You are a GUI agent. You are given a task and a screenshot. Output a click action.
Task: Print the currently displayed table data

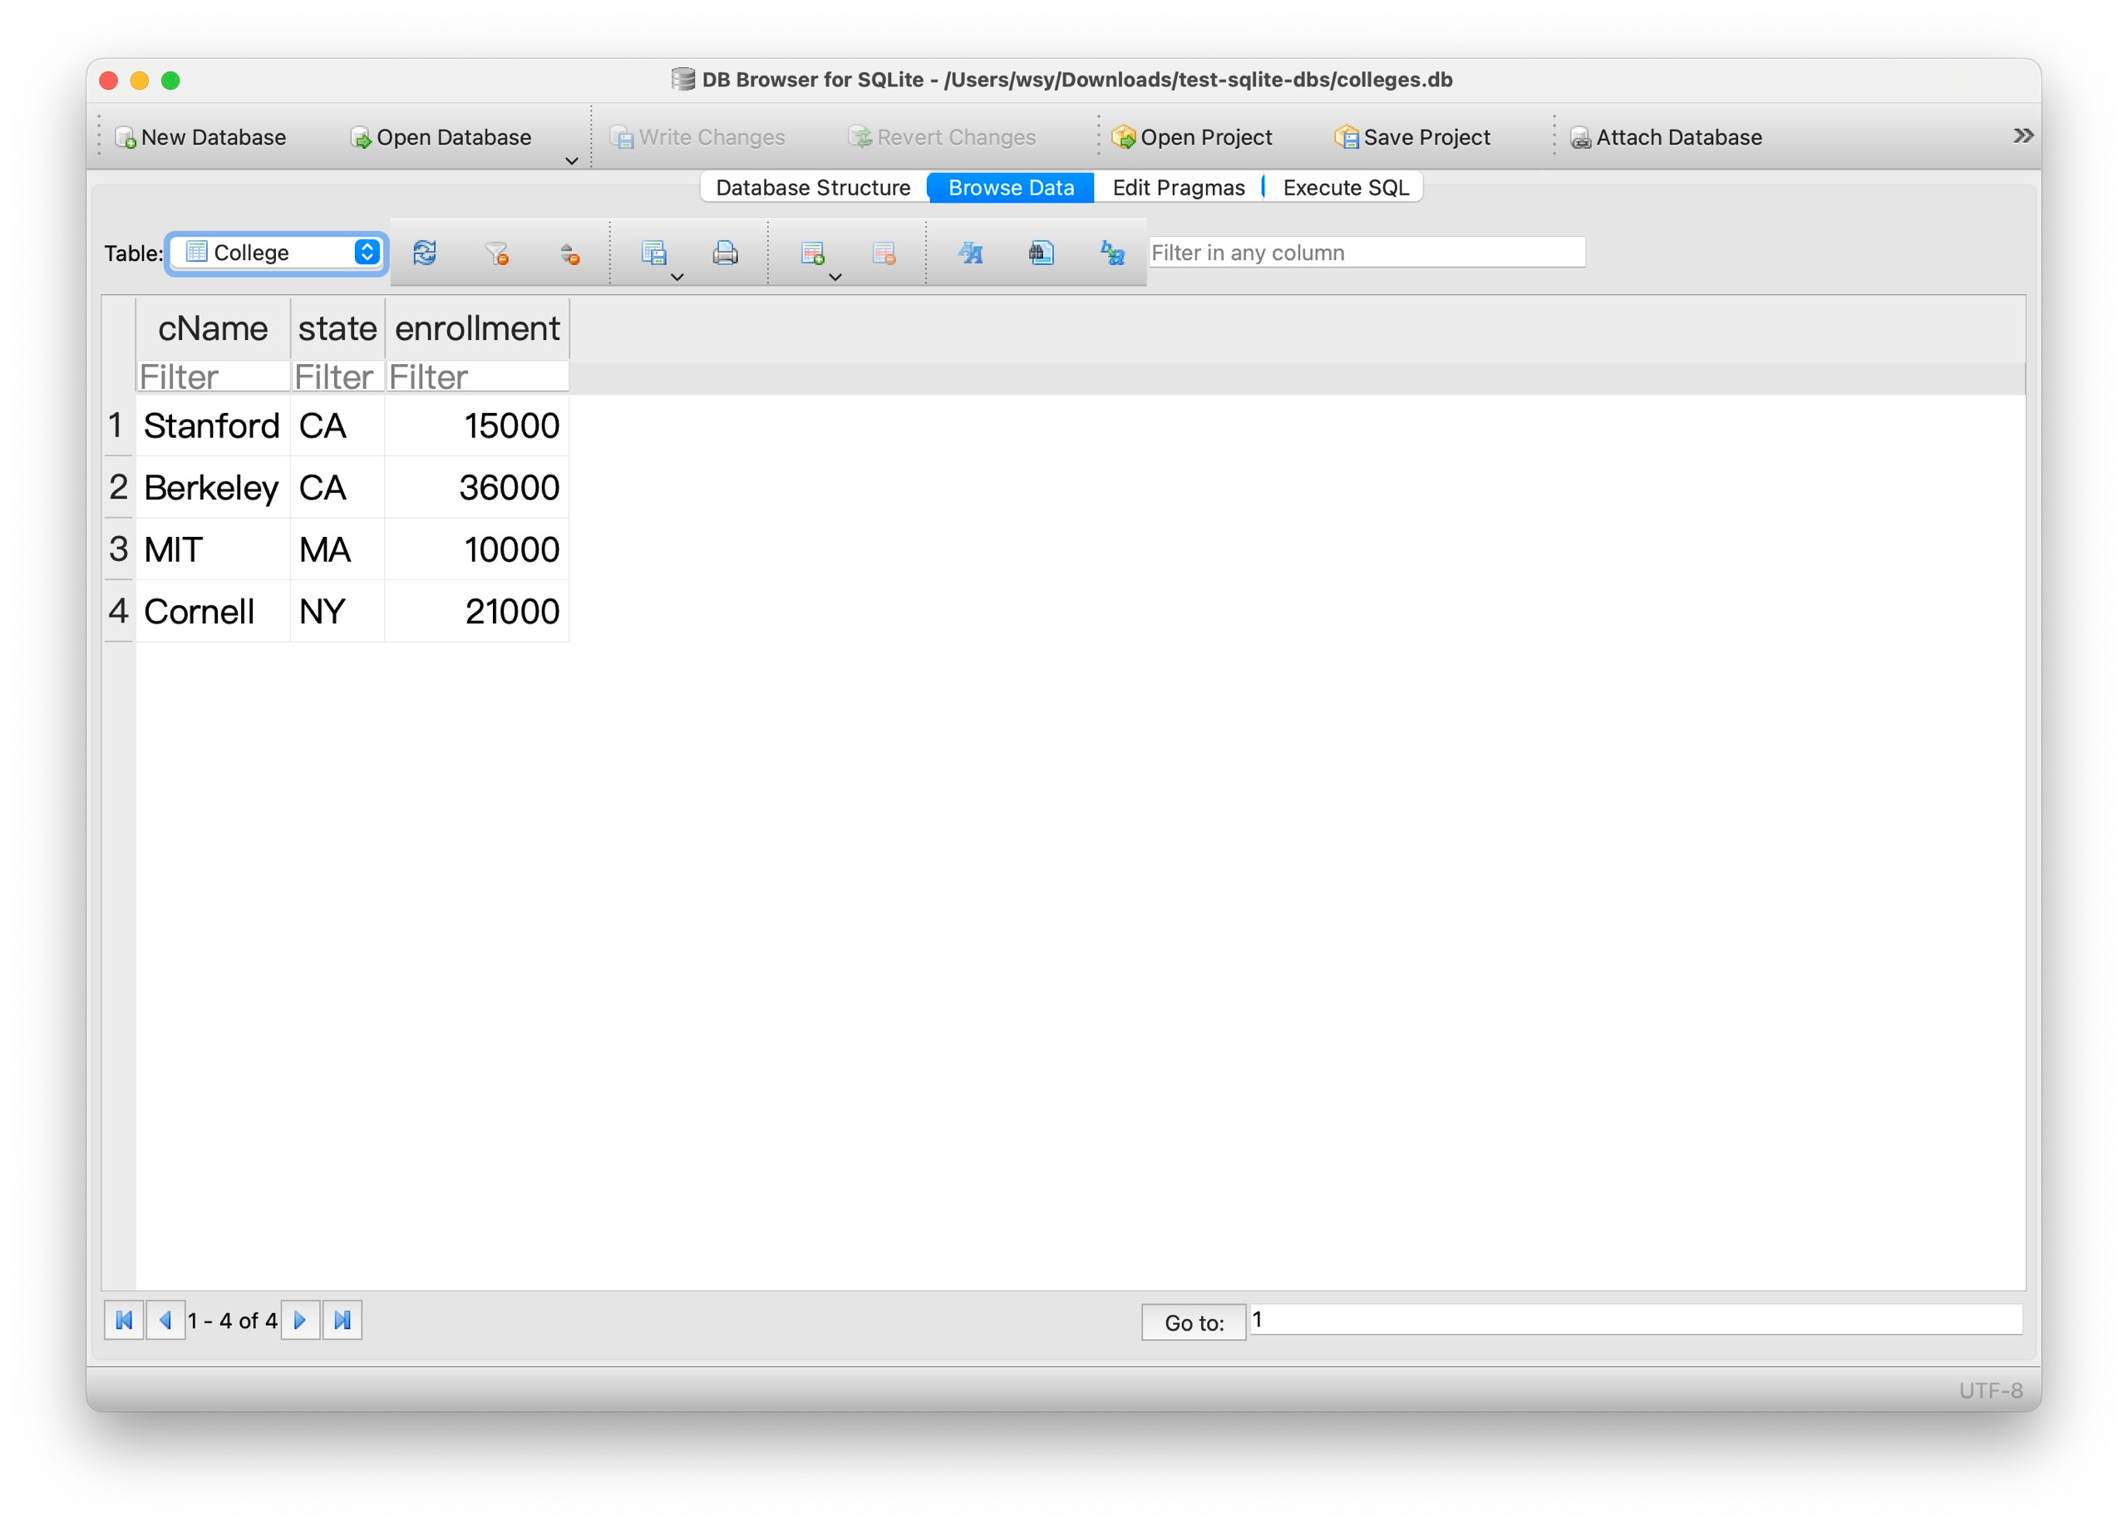pos(724,253)
